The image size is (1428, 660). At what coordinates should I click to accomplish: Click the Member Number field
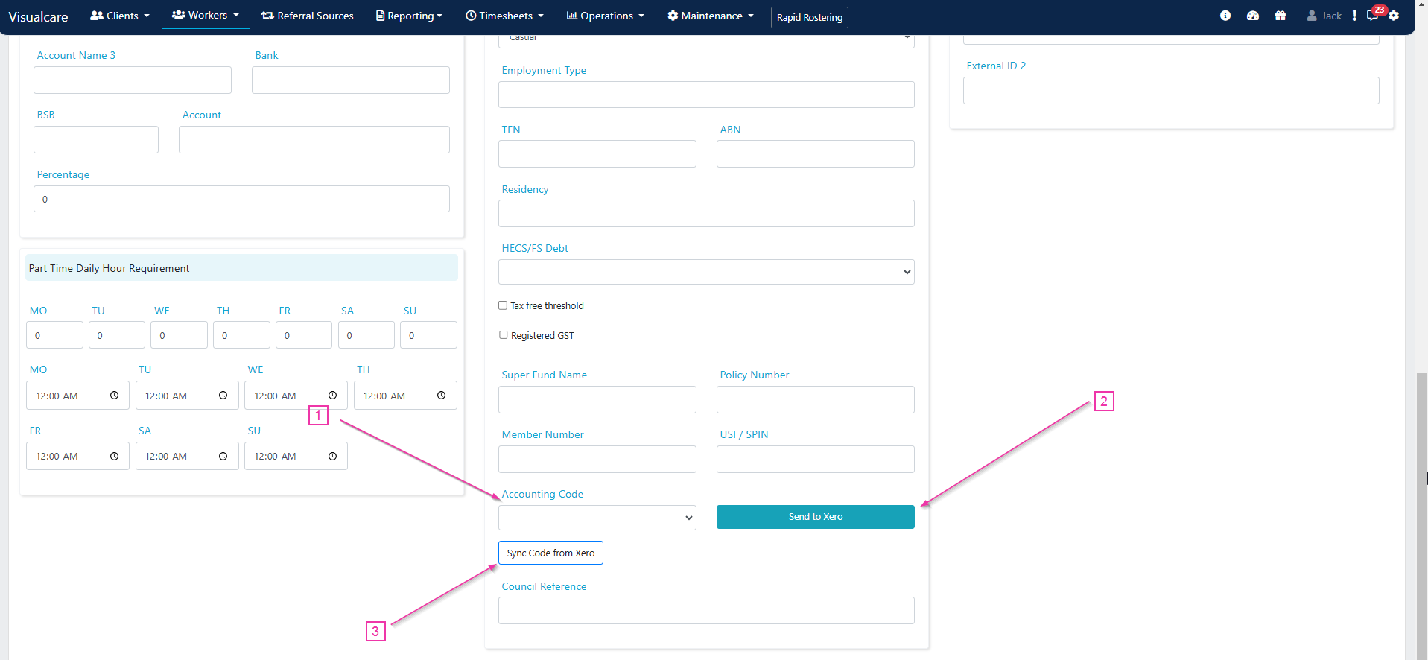pyautogui.click(x=597, y=460)
